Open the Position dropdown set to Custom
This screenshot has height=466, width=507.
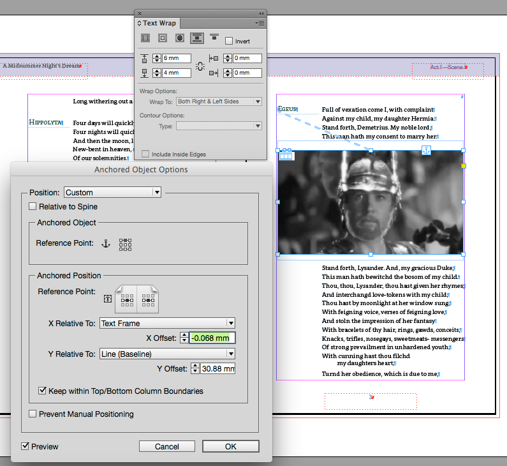112,192
